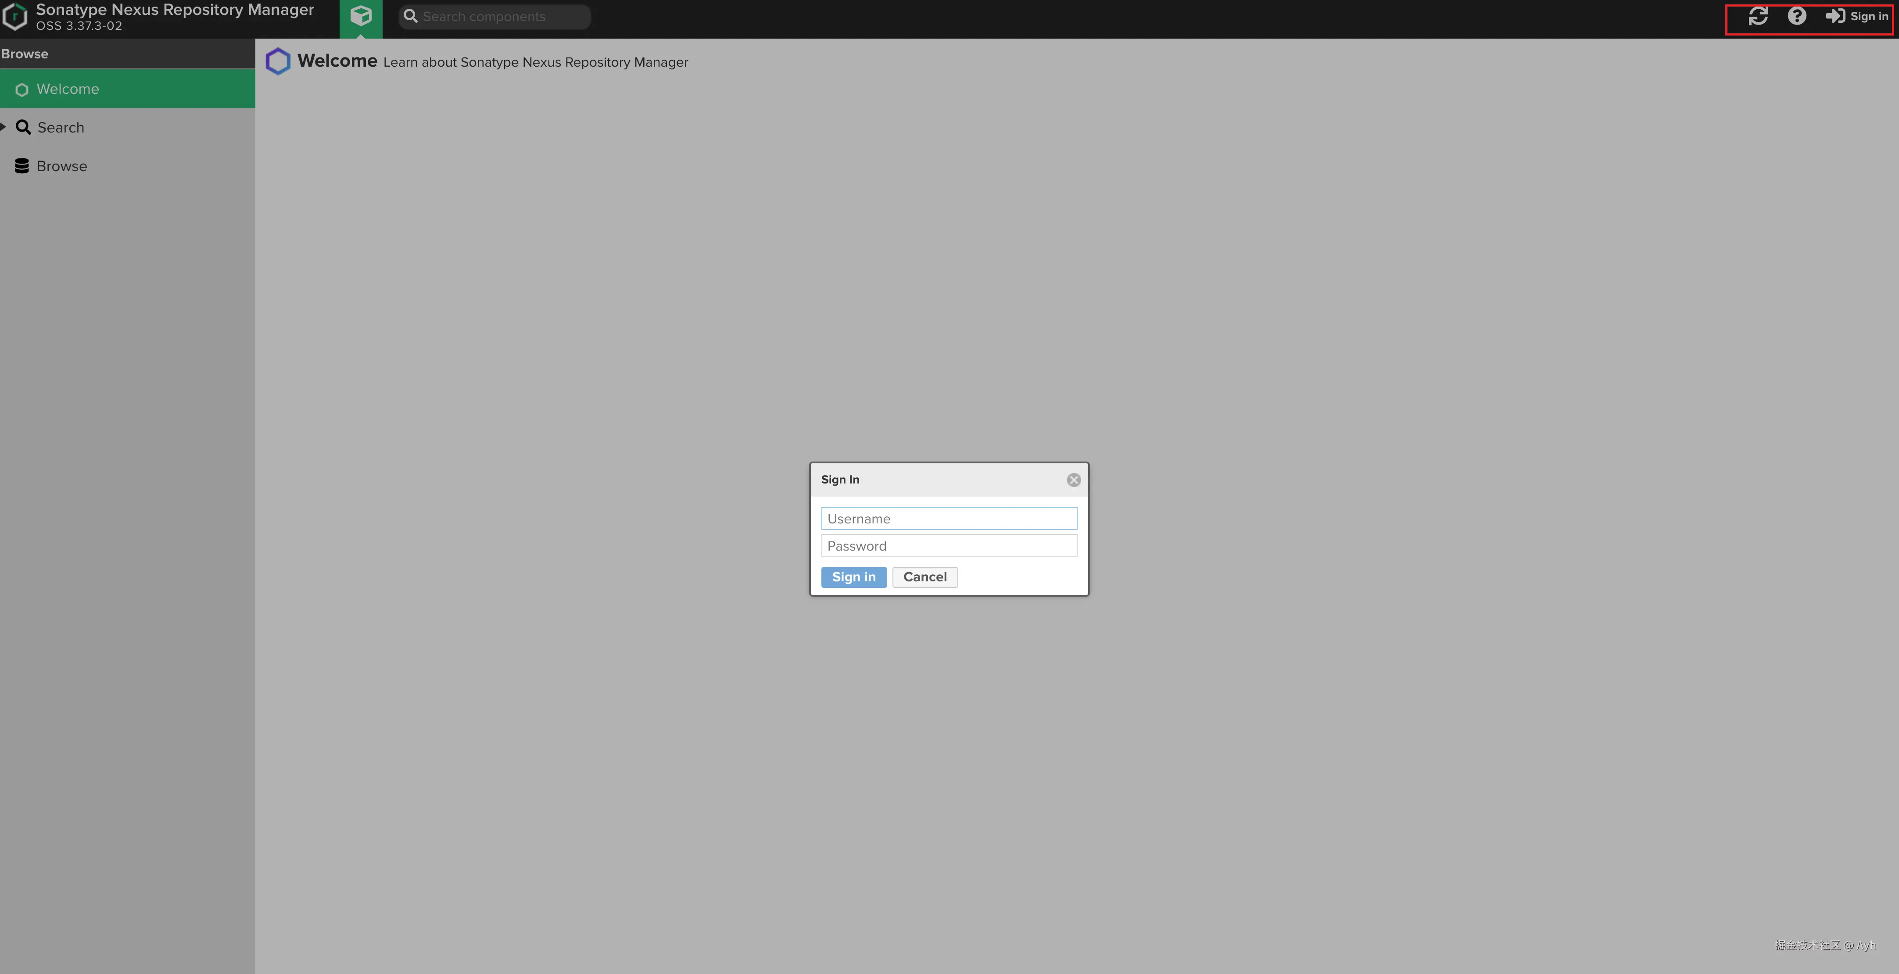Open the Search item in the sidebar

(x=61, y=128)
